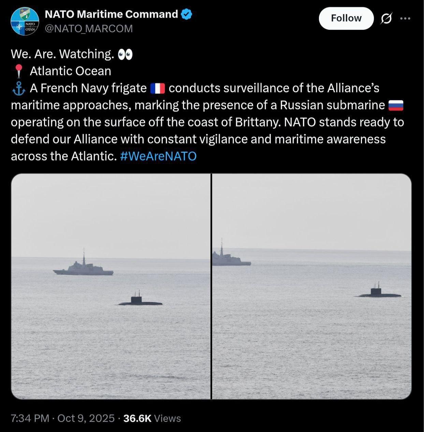Image resolution: width=424 pixels, height=432 pixels.
Task: Click the French flag emoji
Action: pyautogui.click(x=157, y=88)
